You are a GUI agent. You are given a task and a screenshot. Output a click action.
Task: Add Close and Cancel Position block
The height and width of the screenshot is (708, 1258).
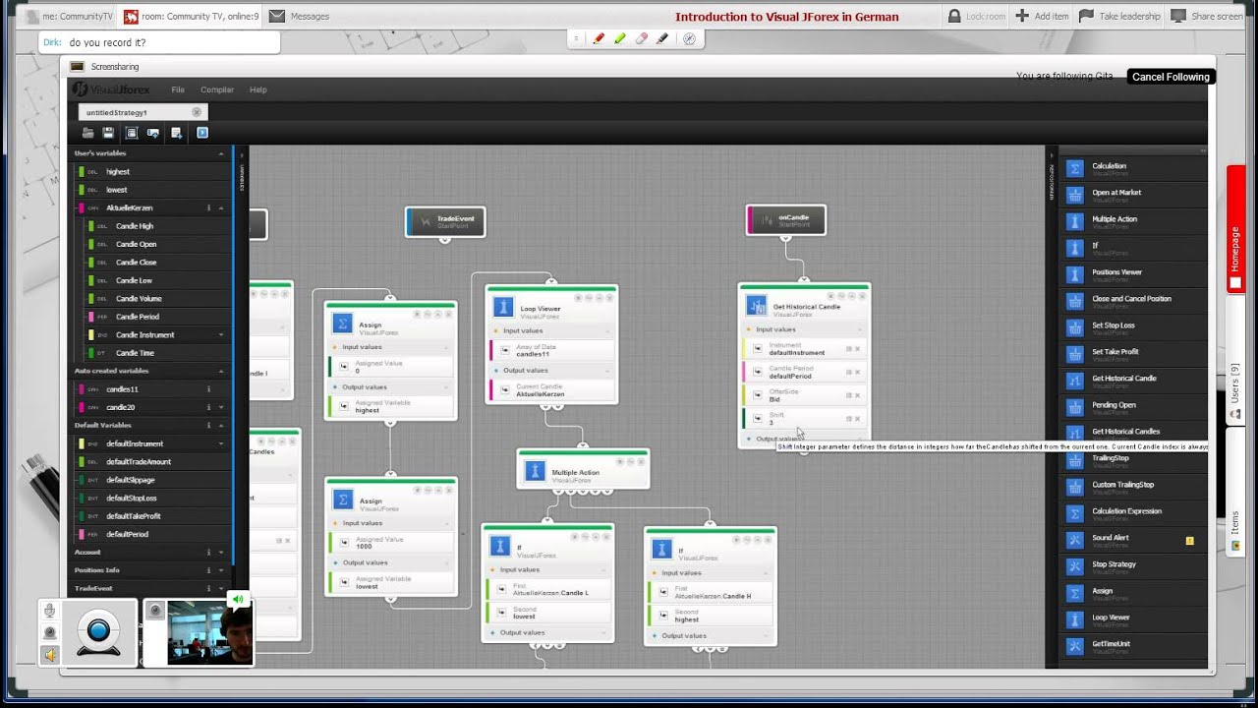pyautogui.click(x=1133, y=301)
